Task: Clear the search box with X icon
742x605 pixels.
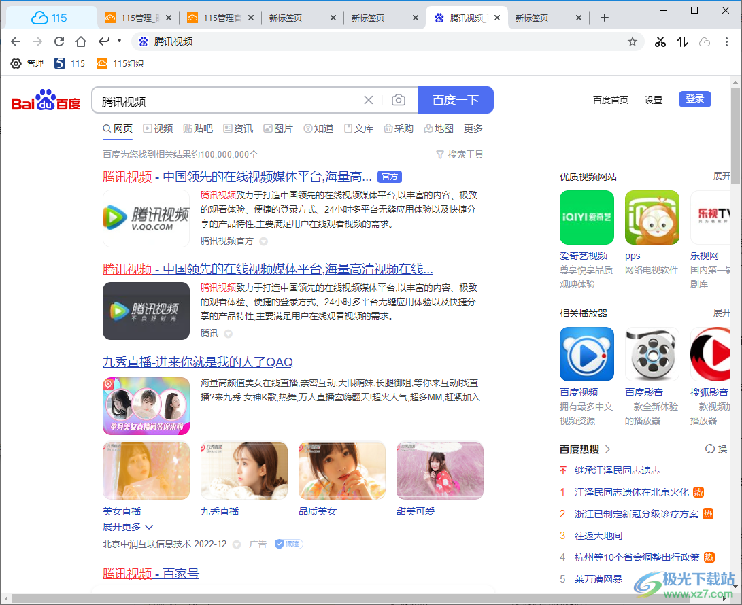Action: pyautogui.click(x=369, y=100)
